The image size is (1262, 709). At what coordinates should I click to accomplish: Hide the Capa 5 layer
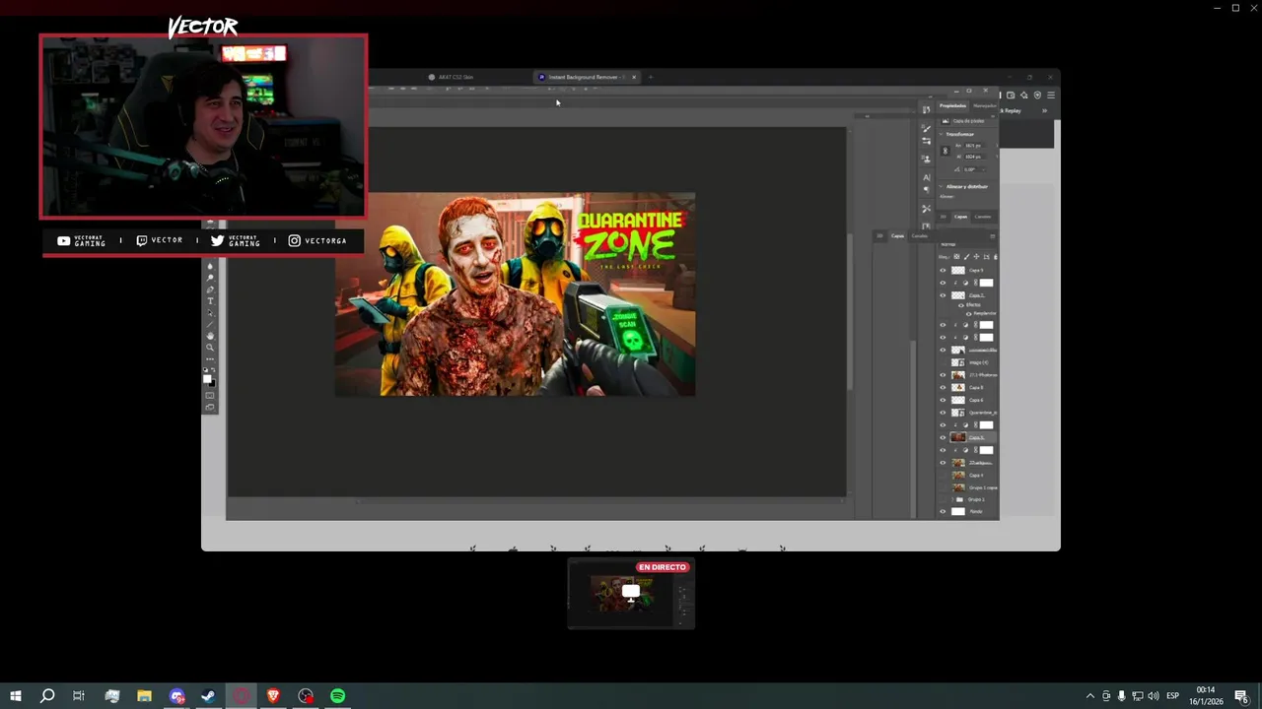point(943,437)
